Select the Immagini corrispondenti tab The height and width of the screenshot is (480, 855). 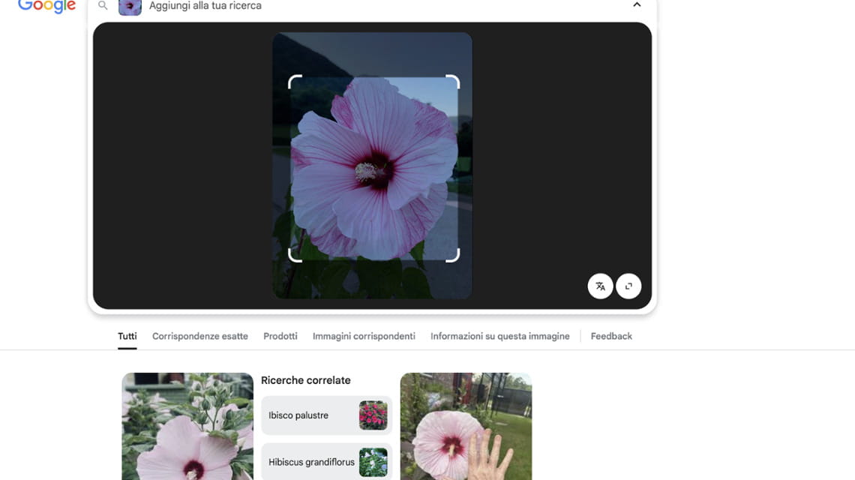pyautogui.click(x=364, y=336)
